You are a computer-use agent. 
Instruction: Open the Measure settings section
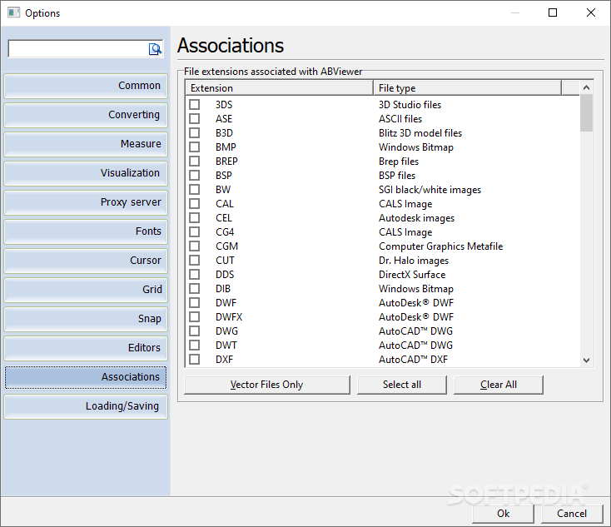click(86, 144)
